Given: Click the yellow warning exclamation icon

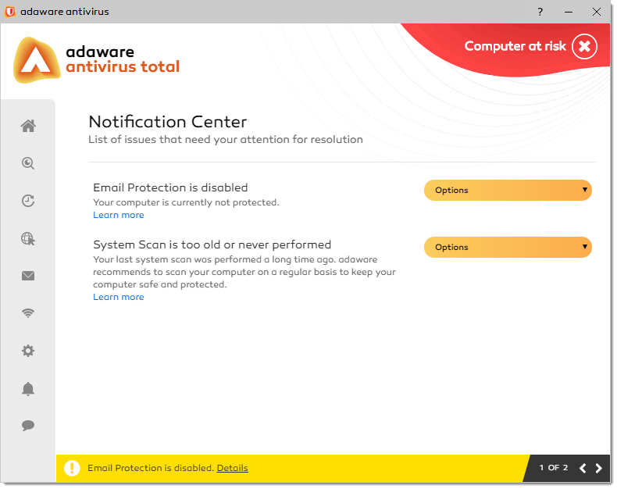Looking at the screenshot, I should [x=72, y=468].
